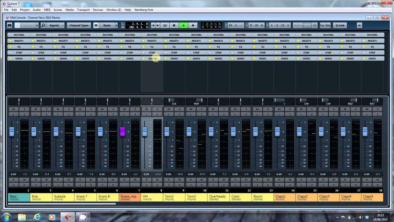Open the MIDI menu
This screenshot has width=394, height=222.
(47, 10)
